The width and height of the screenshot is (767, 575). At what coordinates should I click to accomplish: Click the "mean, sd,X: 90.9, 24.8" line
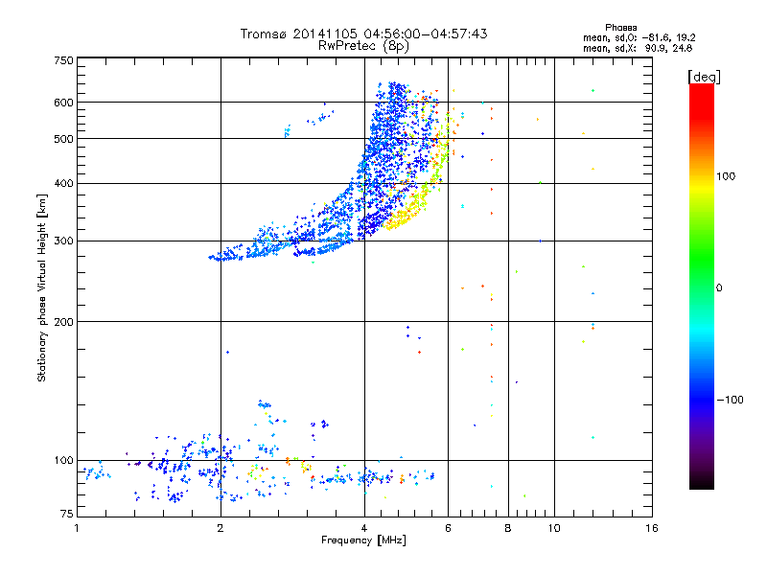(x=638, y=48)
